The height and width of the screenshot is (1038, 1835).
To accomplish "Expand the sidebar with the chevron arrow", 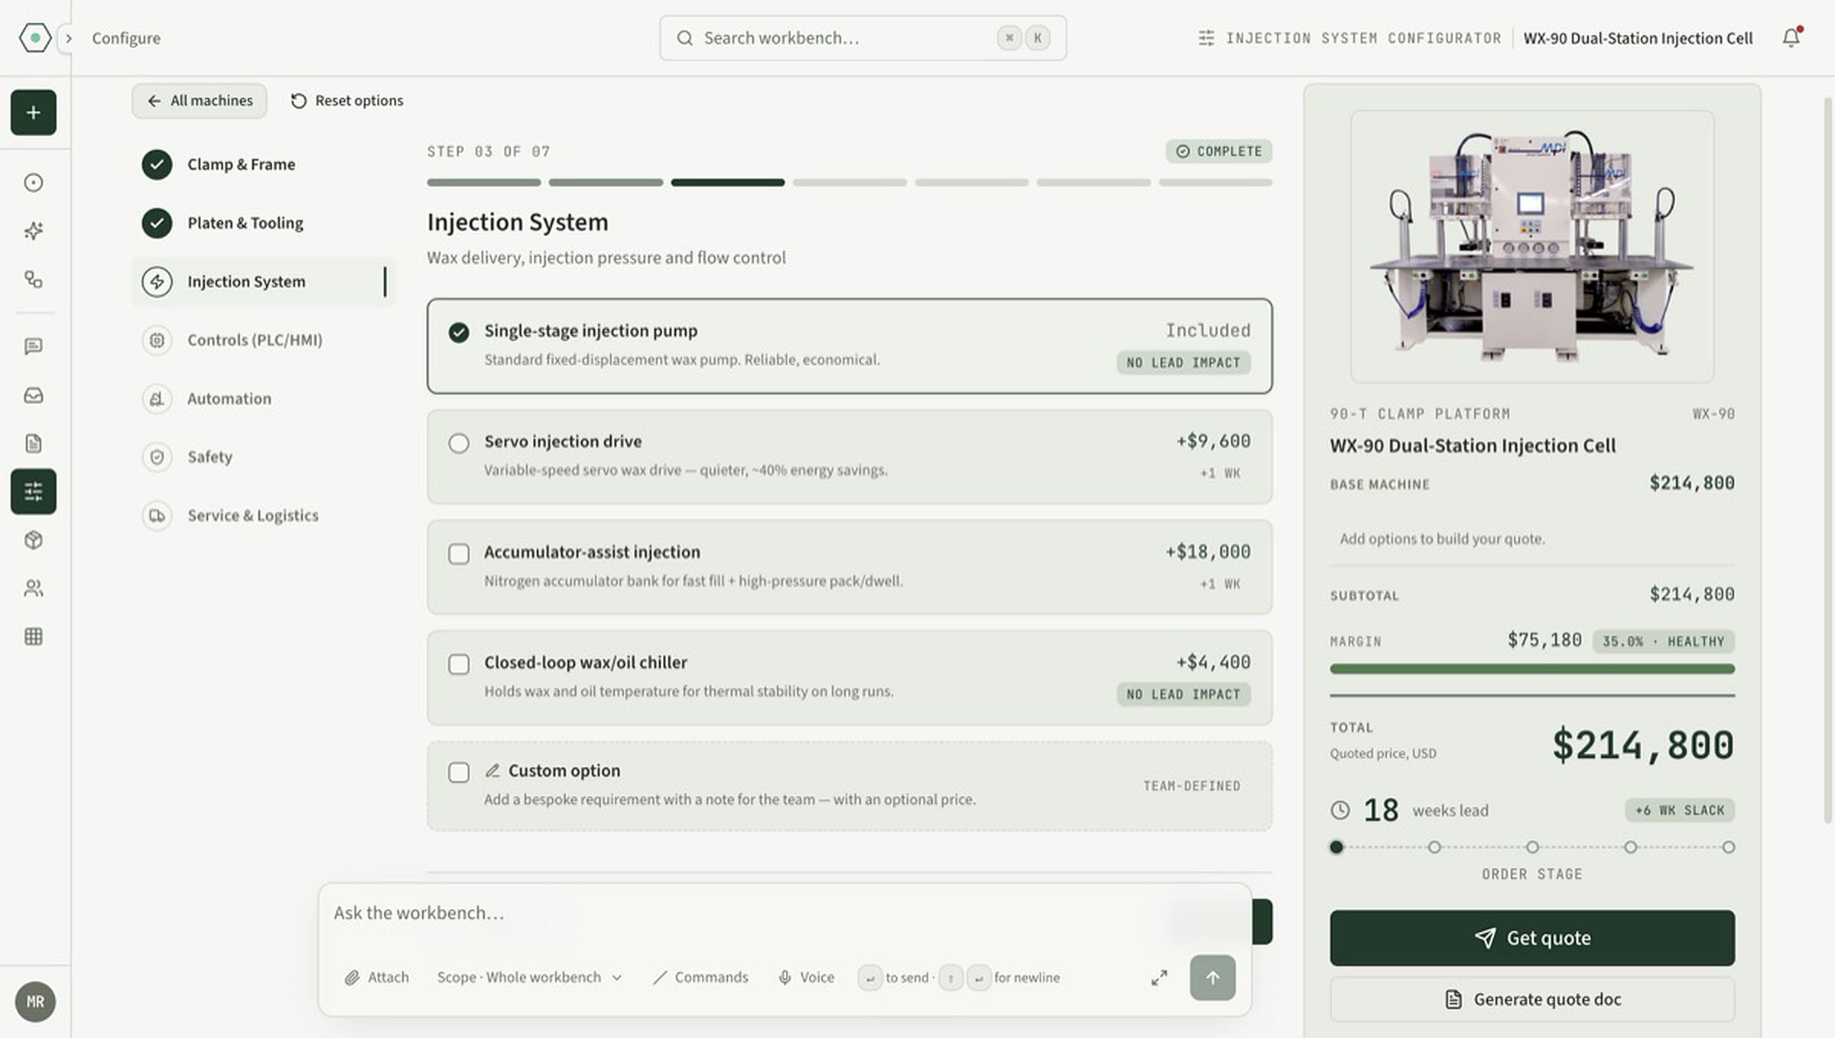I will pyautogui.click(x=68, y=38).
